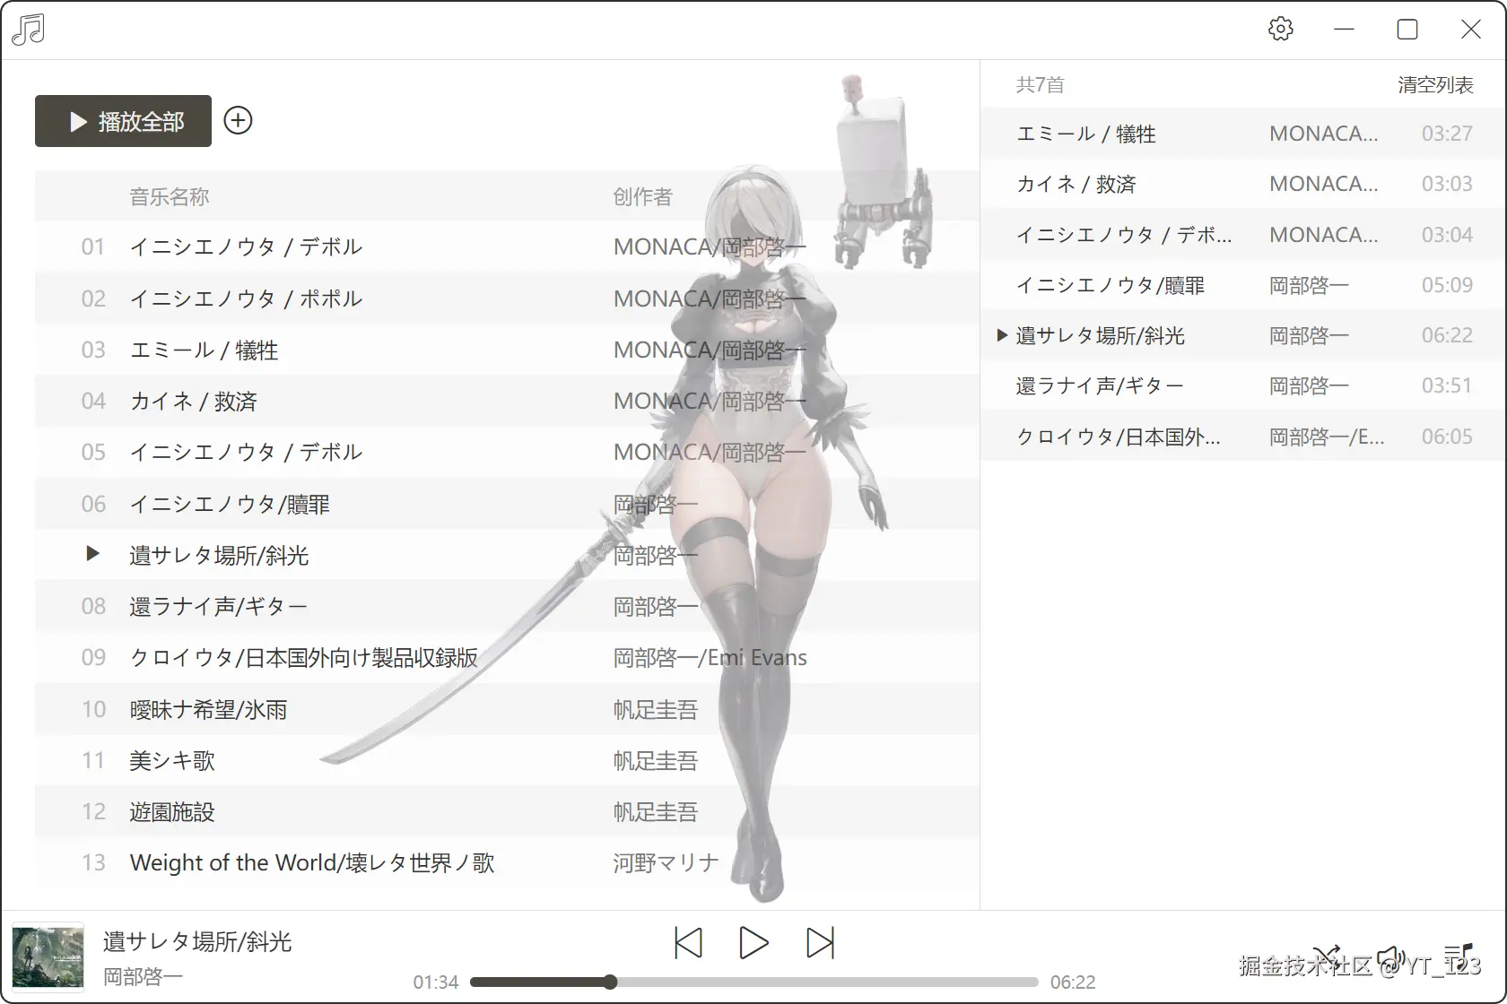The width and height of the screenshot is (1507, 1004).
Task: Go back to the previous track
Action: [x=687, y=943]
